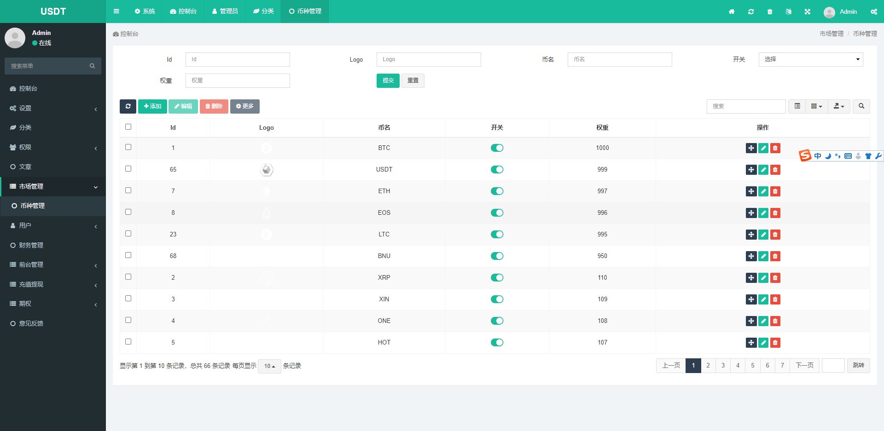This screenshot has width=884, height=431.
Task: Click the green edit pencil for USDT row
Action: coord(763,170)
